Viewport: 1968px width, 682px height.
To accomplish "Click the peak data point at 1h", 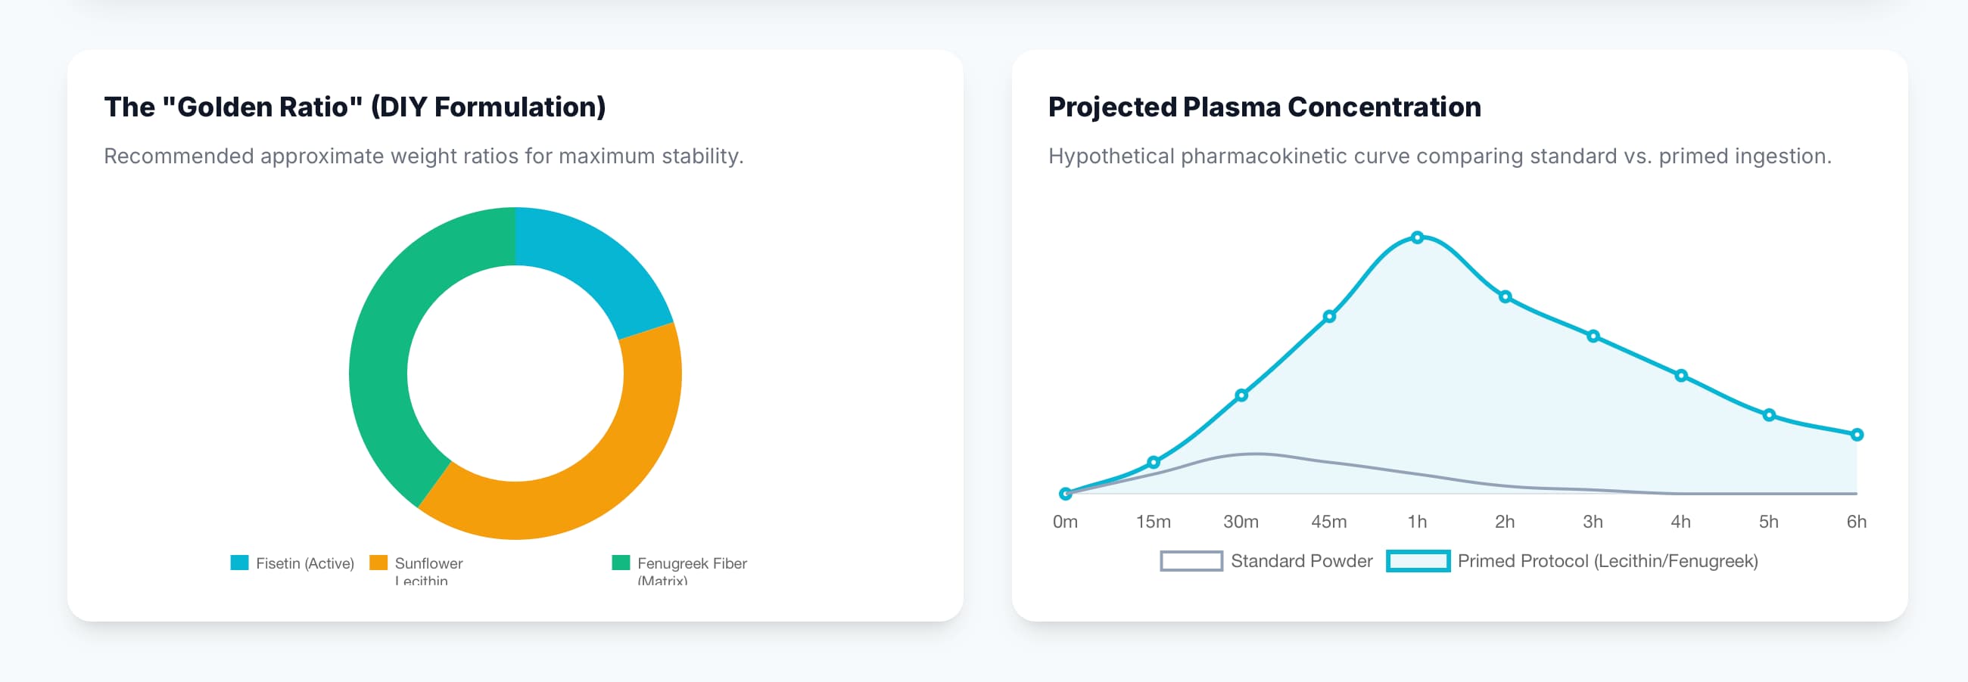I will 1417,238.
